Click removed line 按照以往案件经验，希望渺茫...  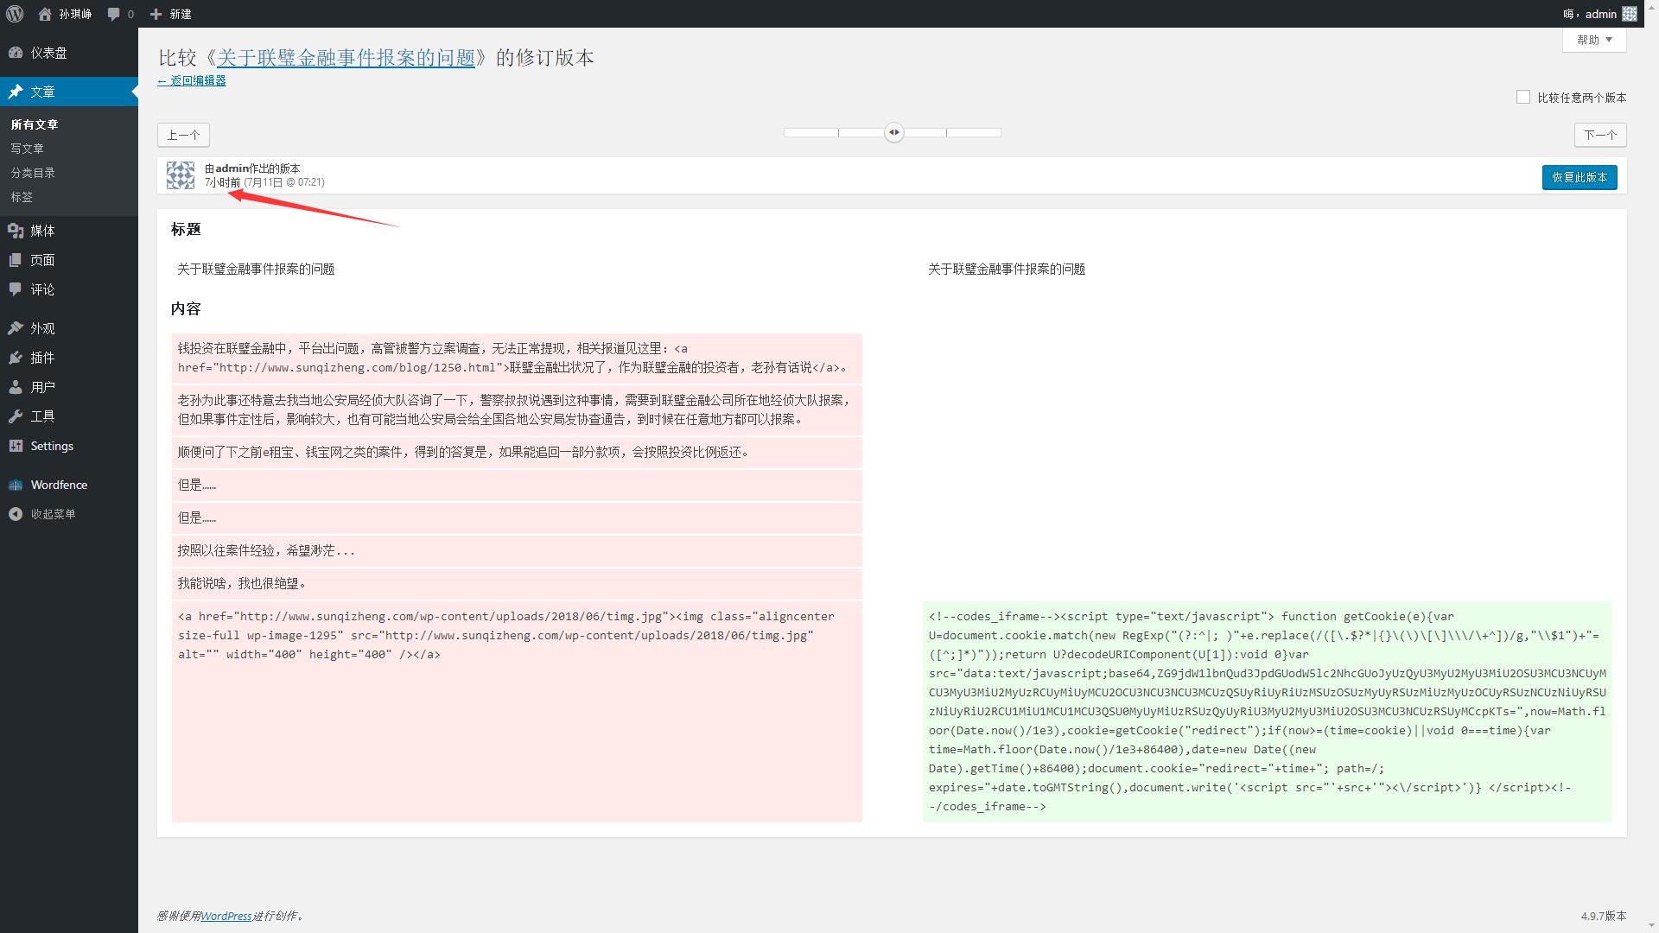[517, 551]
